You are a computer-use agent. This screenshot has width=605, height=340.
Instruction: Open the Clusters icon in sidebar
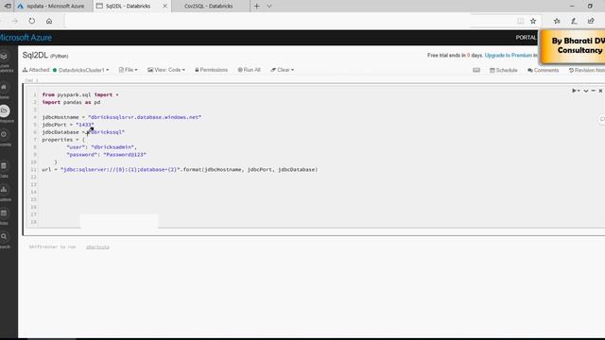(x=4, y=190)
